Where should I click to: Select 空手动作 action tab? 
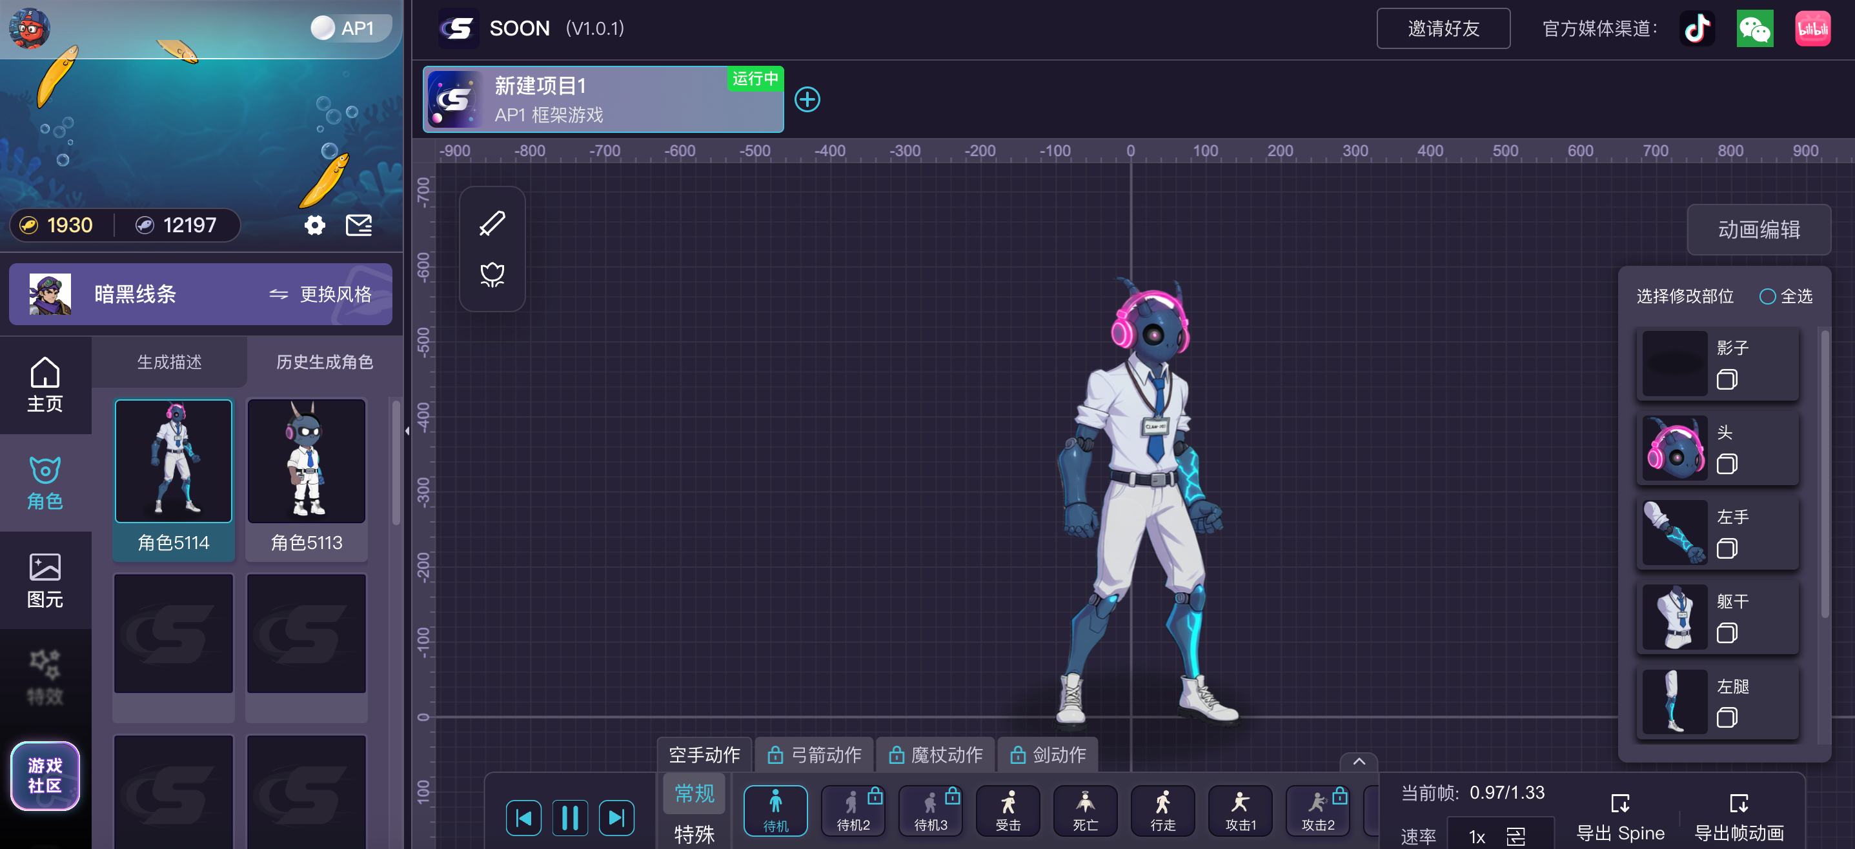point(704,755)
